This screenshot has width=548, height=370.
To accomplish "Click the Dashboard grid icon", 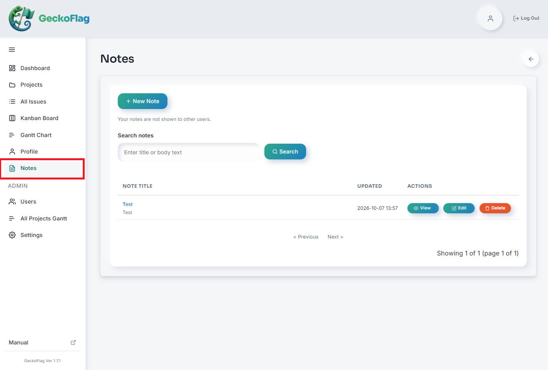I will coord(12,68).
